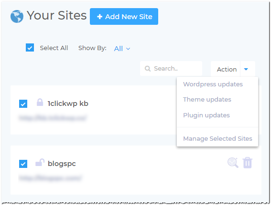271x208 pixels.
Task: Delete blogspc using the trash icon
Action: [248, 163]
